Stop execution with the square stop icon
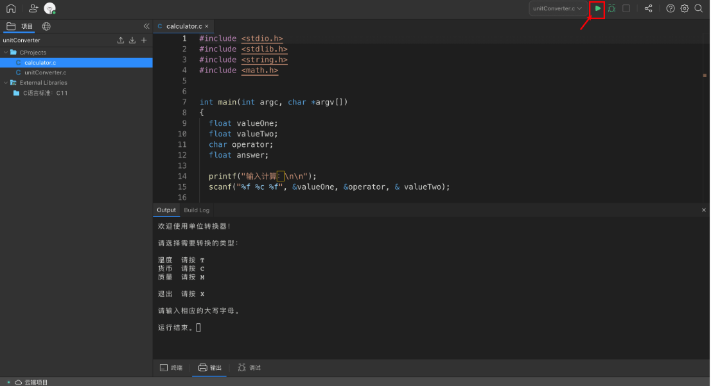Viewport: 711px width, 386px height. point(626,8)
